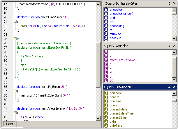This screenshot has width=178, height=129.
Task: Click the variable icon beside 'x0'
Action: [x=106, y=72]
